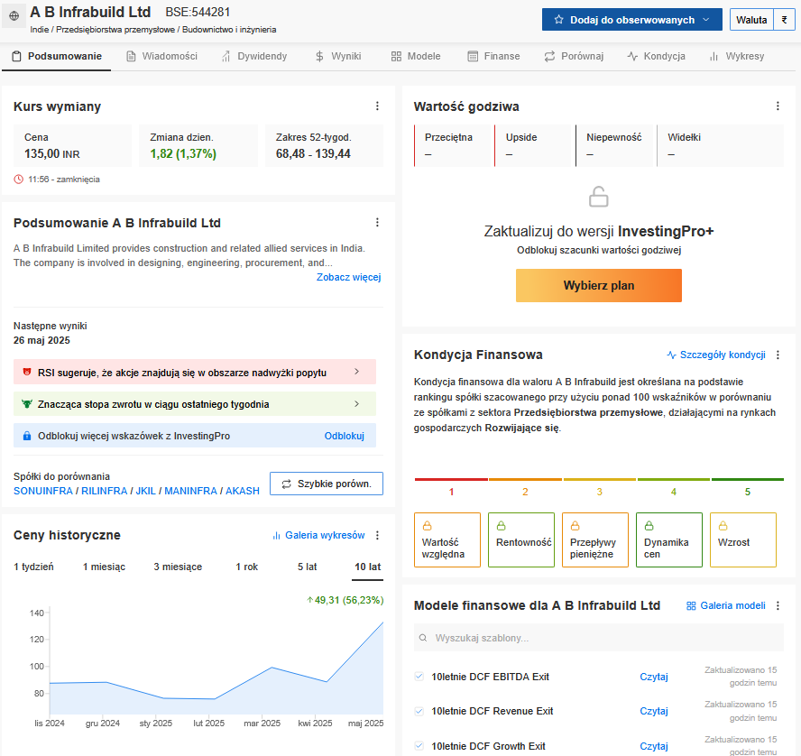Click the Wzrost locked card

click(x=743, y=539)
